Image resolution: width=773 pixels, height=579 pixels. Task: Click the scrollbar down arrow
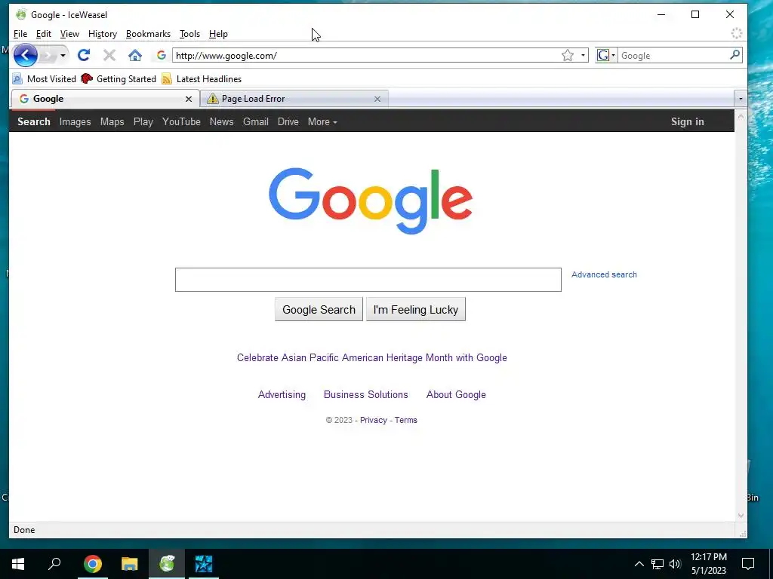pyautogui.click(x=741, y=516)
